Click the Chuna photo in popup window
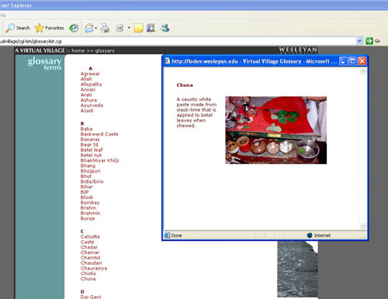Image resolution: width=388 pixels, height=299 pixels. 276,130
